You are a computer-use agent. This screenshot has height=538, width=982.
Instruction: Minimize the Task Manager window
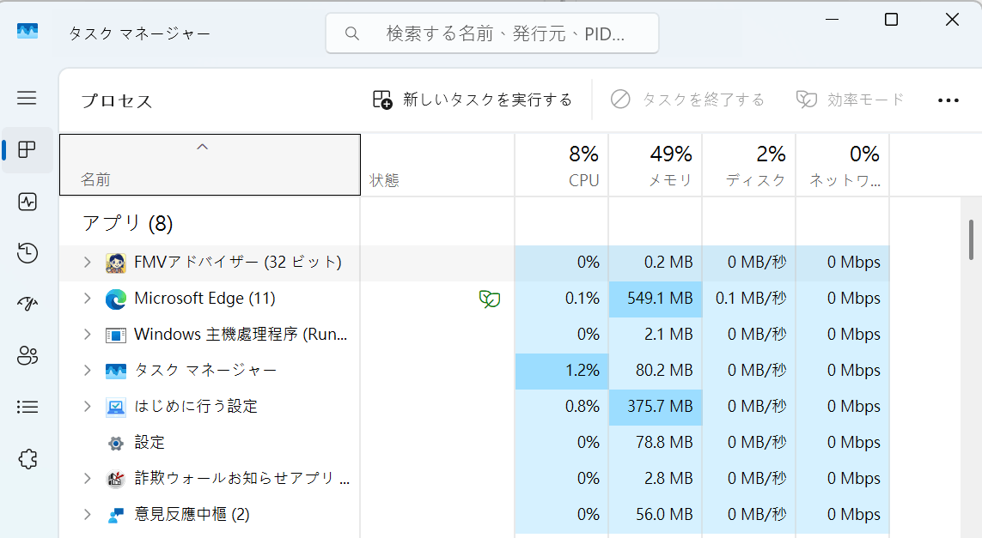click(x=832, y=20)
